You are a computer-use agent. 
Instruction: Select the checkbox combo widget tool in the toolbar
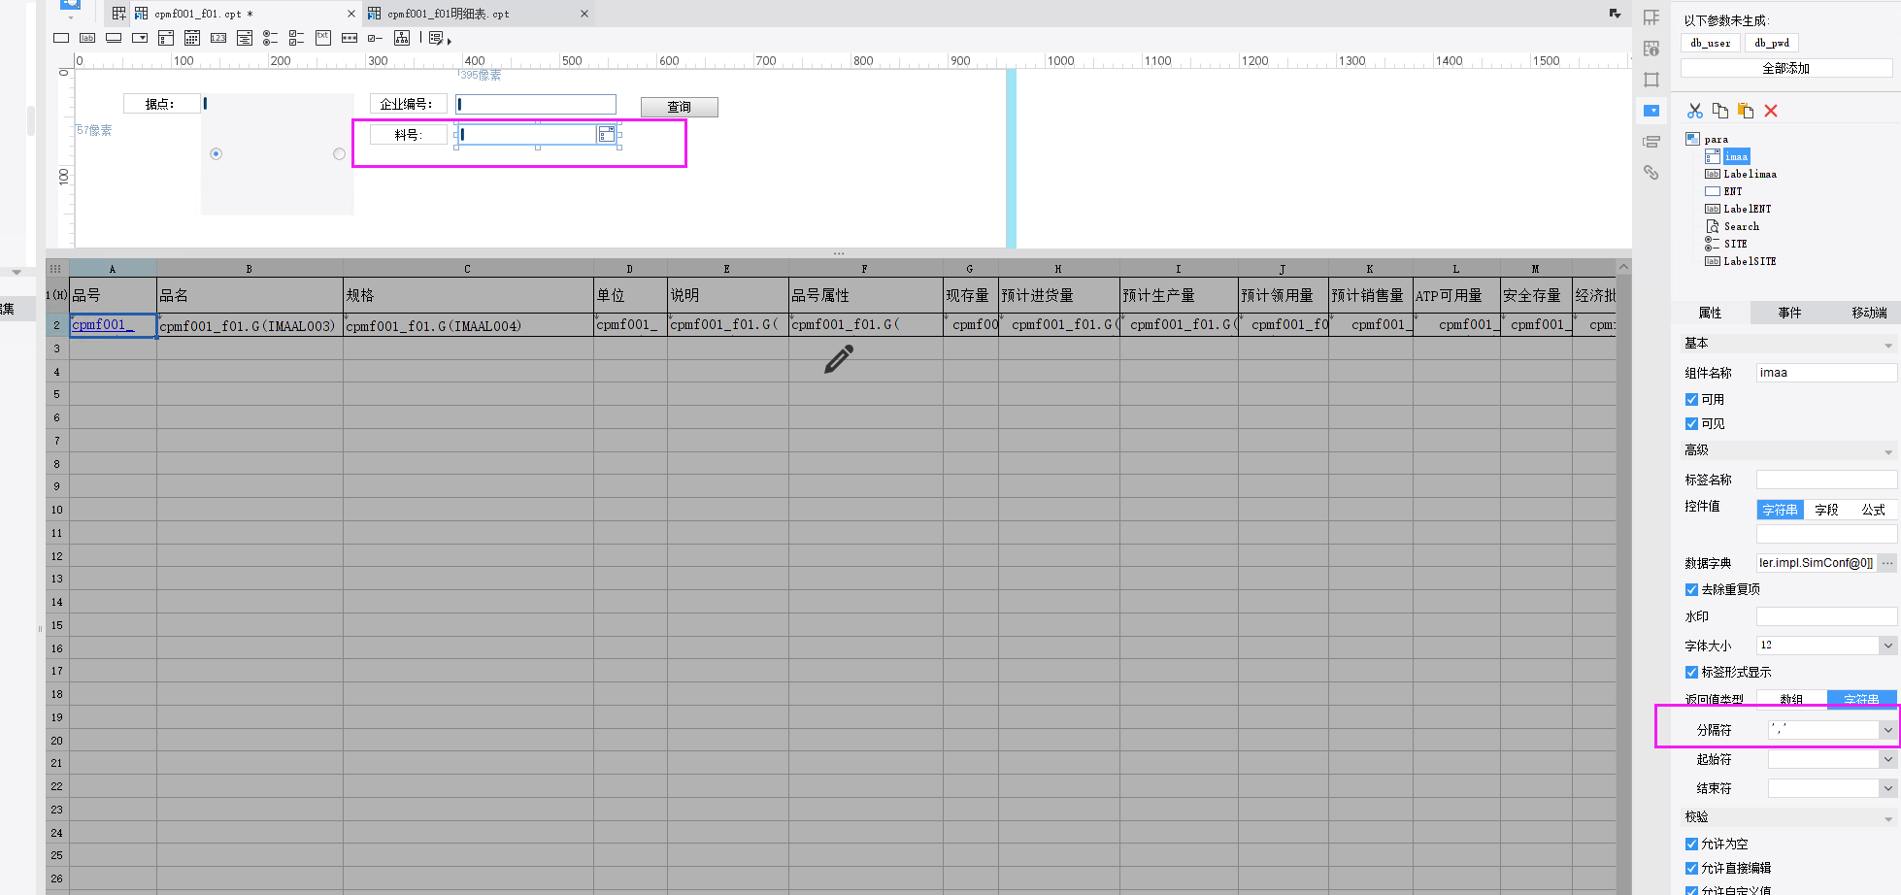point(166,38)
